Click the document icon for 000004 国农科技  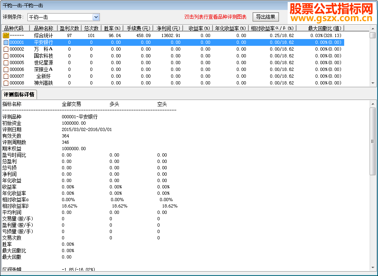(x=6, y=56)
